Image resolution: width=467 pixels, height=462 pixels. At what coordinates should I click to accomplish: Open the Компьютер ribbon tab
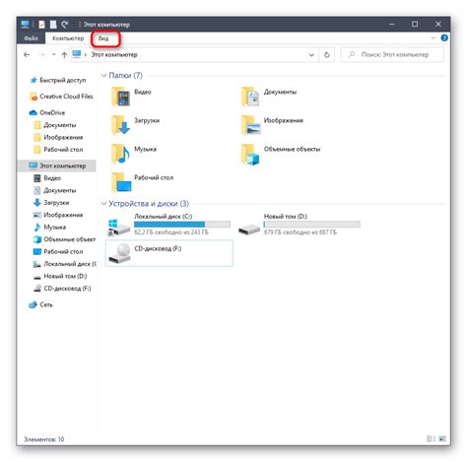[x=68, y=38]
